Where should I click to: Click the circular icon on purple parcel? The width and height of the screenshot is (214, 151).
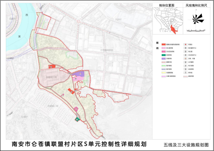click(80, 74)
